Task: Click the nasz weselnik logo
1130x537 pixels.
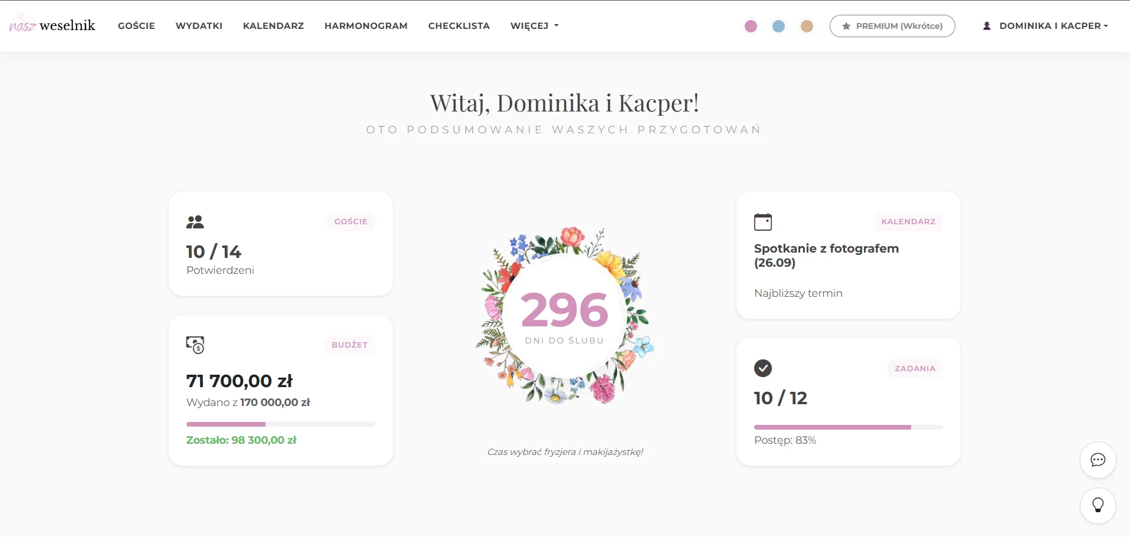Action: (53, 25)
